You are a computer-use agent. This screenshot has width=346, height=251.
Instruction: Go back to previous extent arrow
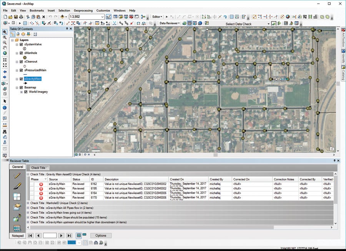[5, 72]
